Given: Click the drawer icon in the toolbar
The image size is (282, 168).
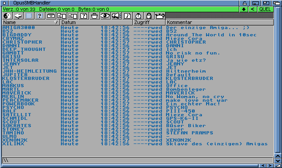Looking at the screenshot, I should click(x=51, y=16).
